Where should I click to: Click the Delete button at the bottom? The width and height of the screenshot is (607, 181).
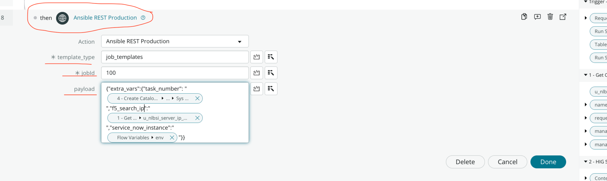point(465,162)
